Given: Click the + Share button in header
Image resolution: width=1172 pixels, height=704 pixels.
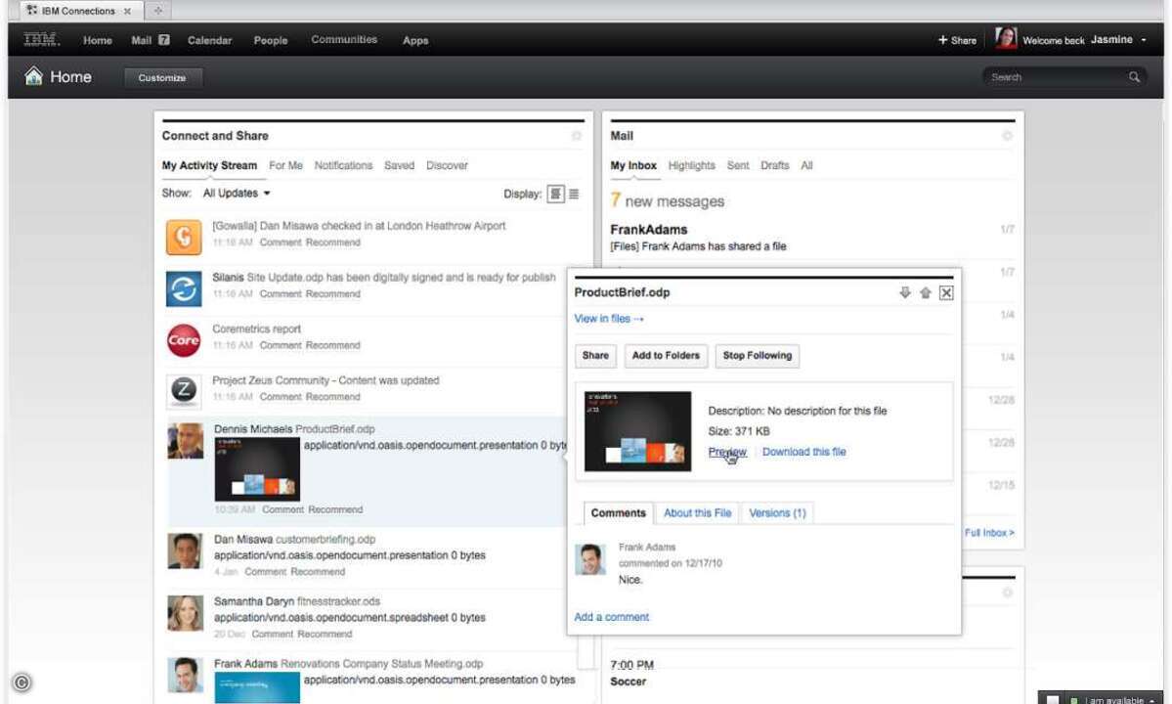Looking at the screenshot, I should (958, 40).
